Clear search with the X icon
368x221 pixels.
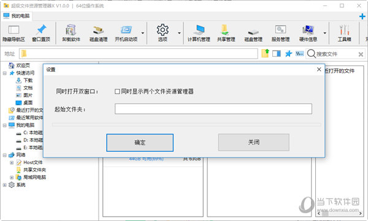pyautogui.click(x=361, y=54)
